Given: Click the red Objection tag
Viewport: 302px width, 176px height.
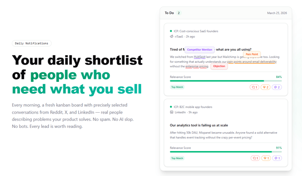Looking at the screenshot, I should click(219, 66).
